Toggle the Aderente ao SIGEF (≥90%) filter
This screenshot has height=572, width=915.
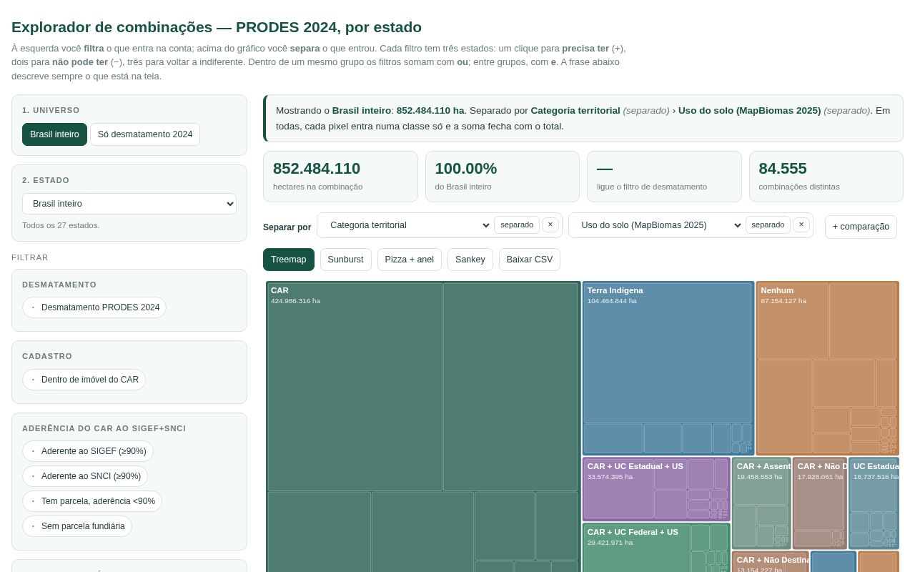coord(88,451)
